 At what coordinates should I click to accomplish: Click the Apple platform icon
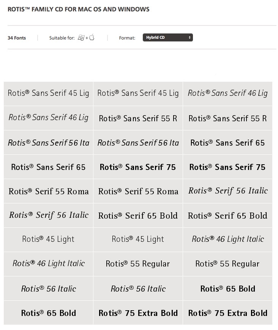click(x=92, y=38)
